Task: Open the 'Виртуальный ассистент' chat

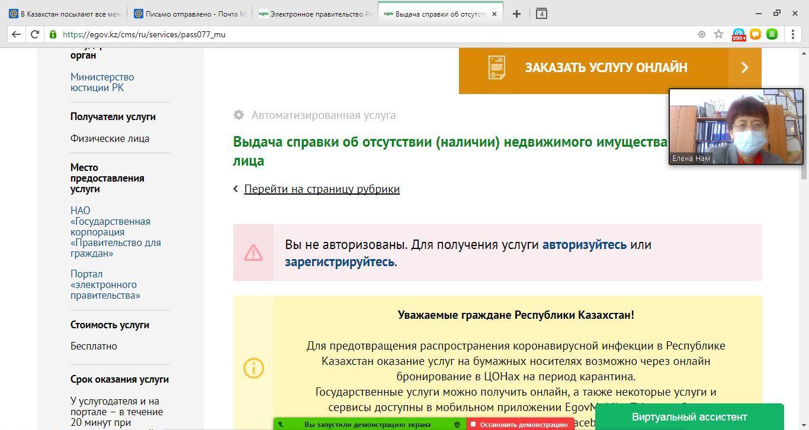Action: 689,417
